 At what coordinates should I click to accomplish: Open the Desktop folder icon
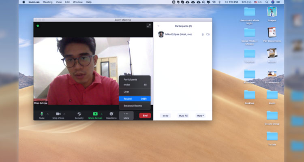249,94
